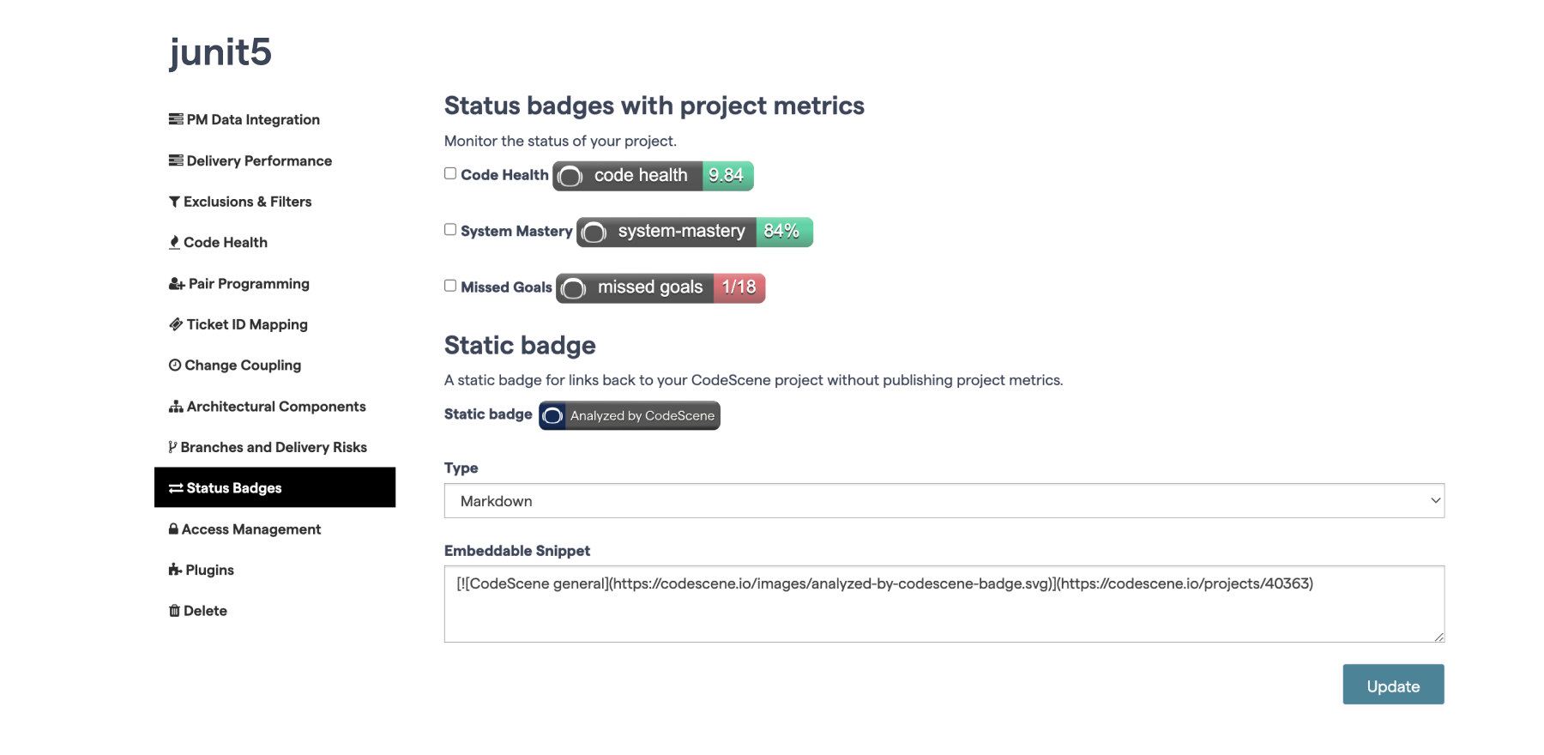Click the Architectural Components hierarchy icon
Viewport: 1544px width, 755px height.
pyautogui.click(x=175, y=406)
